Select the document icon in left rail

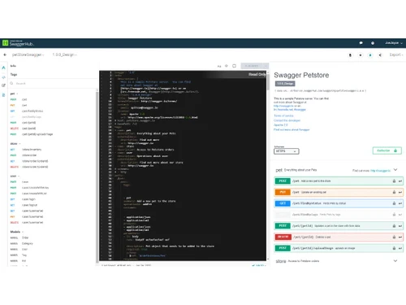tap(3, 95)
